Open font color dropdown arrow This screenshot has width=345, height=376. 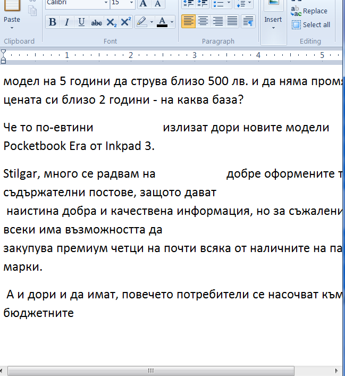(x=172, y=22)
